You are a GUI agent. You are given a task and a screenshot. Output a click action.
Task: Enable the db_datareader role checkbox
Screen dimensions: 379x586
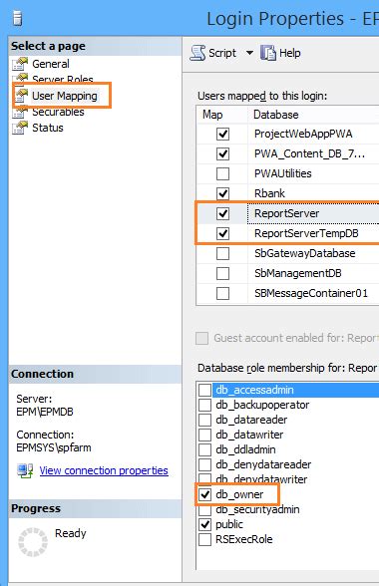tap(204, 420)
